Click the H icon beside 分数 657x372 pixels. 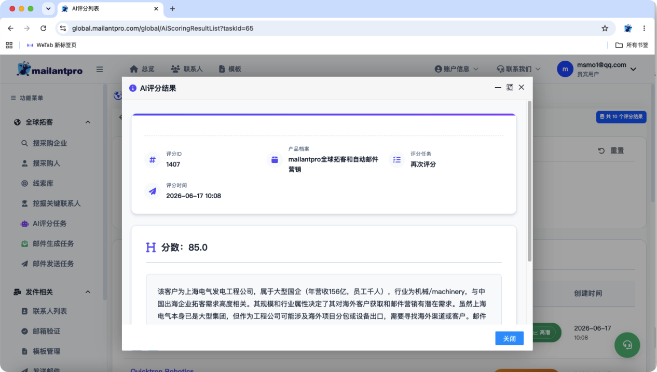point(151,247)
